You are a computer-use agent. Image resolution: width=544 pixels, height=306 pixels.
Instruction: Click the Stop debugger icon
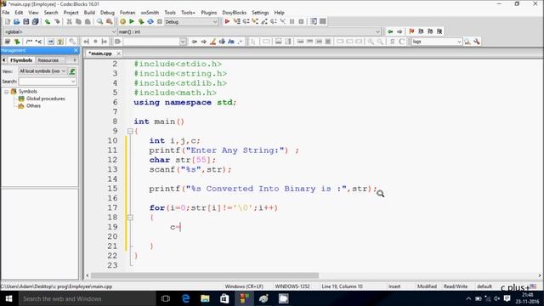point(301,21)
